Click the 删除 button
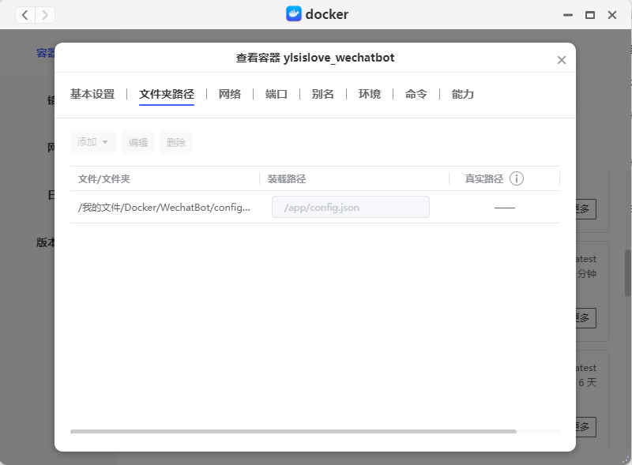The width and height of the screenshot is (632, 465). 176,142
